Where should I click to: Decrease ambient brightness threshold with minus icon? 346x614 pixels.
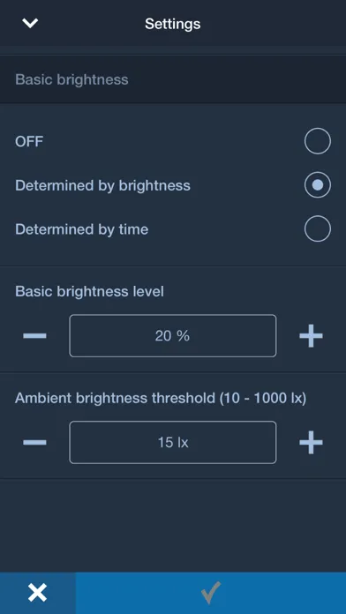(x=35, y=443)
